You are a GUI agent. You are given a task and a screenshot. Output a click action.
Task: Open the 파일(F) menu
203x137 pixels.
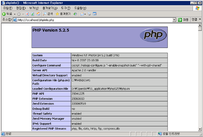tap(7, 8)
